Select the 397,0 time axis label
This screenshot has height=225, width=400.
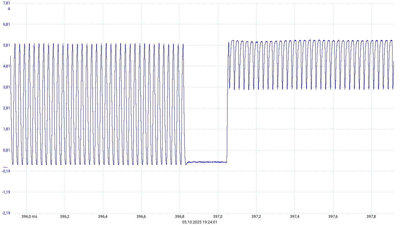218,217
